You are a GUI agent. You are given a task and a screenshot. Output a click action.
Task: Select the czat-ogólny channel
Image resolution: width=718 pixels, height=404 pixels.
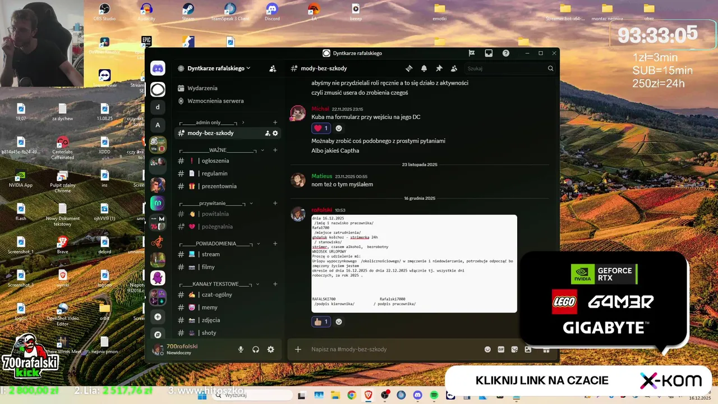pos(228,295)
